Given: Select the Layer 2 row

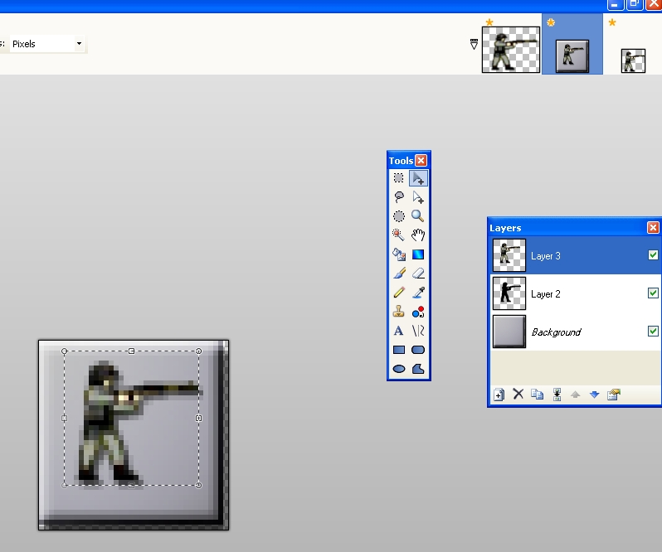Looking at the screenshot, I should (576, 293).
